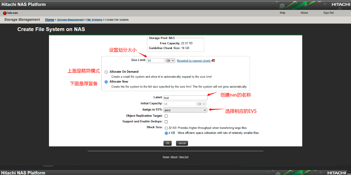Click the Initial Capacity GB unit dropdown

coord(201,104)
